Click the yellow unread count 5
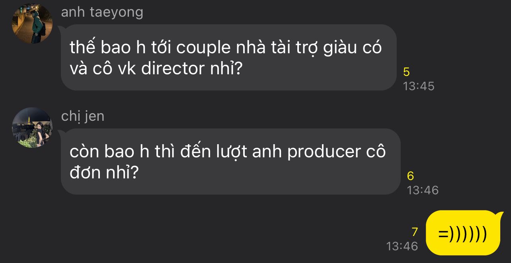The image size is (511, 263). [x=406, y=72]
